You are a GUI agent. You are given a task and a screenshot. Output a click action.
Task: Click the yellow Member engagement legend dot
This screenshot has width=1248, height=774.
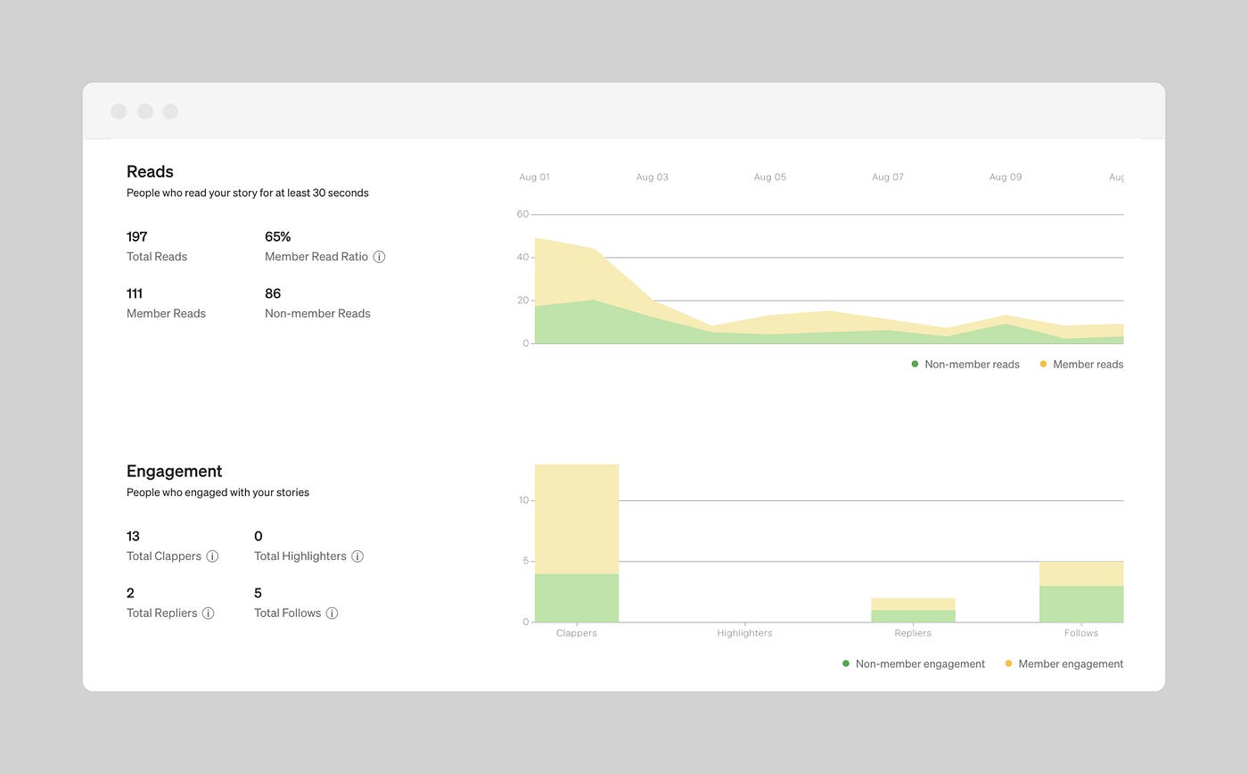1008,663
